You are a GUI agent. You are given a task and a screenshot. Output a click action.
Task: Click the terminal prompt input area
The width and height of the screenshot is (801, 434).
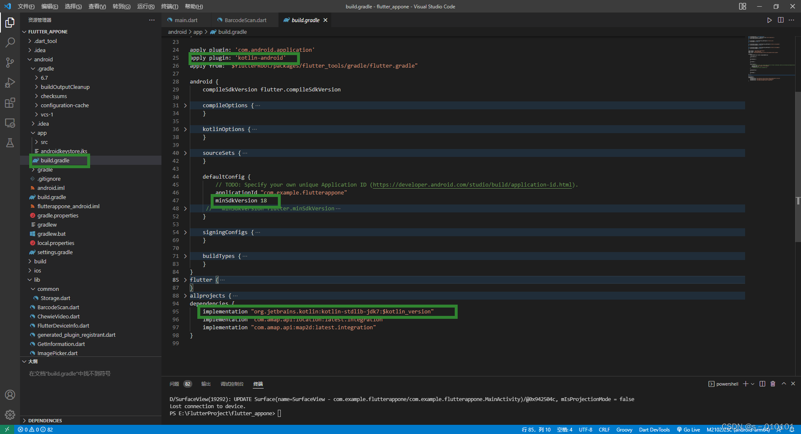[280, 414]
